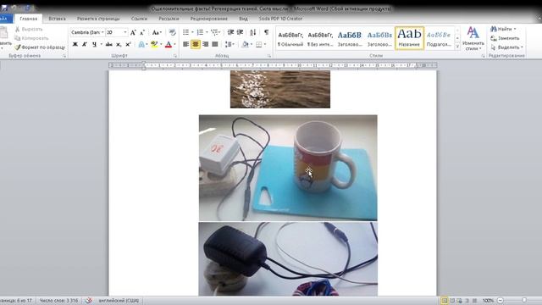The width and height of the screenshot is (542, 305).
Task: Open the line spacing dropdown
Action: pos(230,44)
